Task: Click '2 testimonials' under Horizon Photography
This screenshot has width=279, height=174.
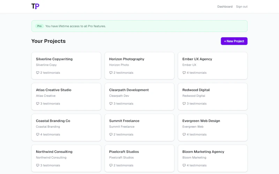Action: point(123,73)
